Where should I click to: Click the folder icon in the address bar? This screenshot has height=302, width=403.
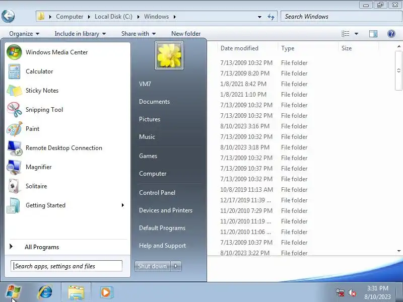pyautogui.click(x=41, y=17)
